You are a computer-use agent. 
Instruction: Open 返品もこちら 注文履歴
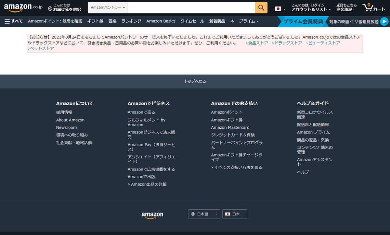coord(346,7)
